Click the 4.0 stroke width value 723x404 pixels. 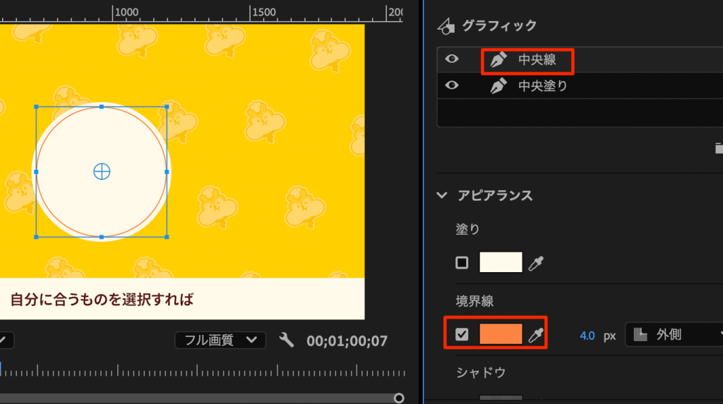pyautogui.click(x=587, y=336)
